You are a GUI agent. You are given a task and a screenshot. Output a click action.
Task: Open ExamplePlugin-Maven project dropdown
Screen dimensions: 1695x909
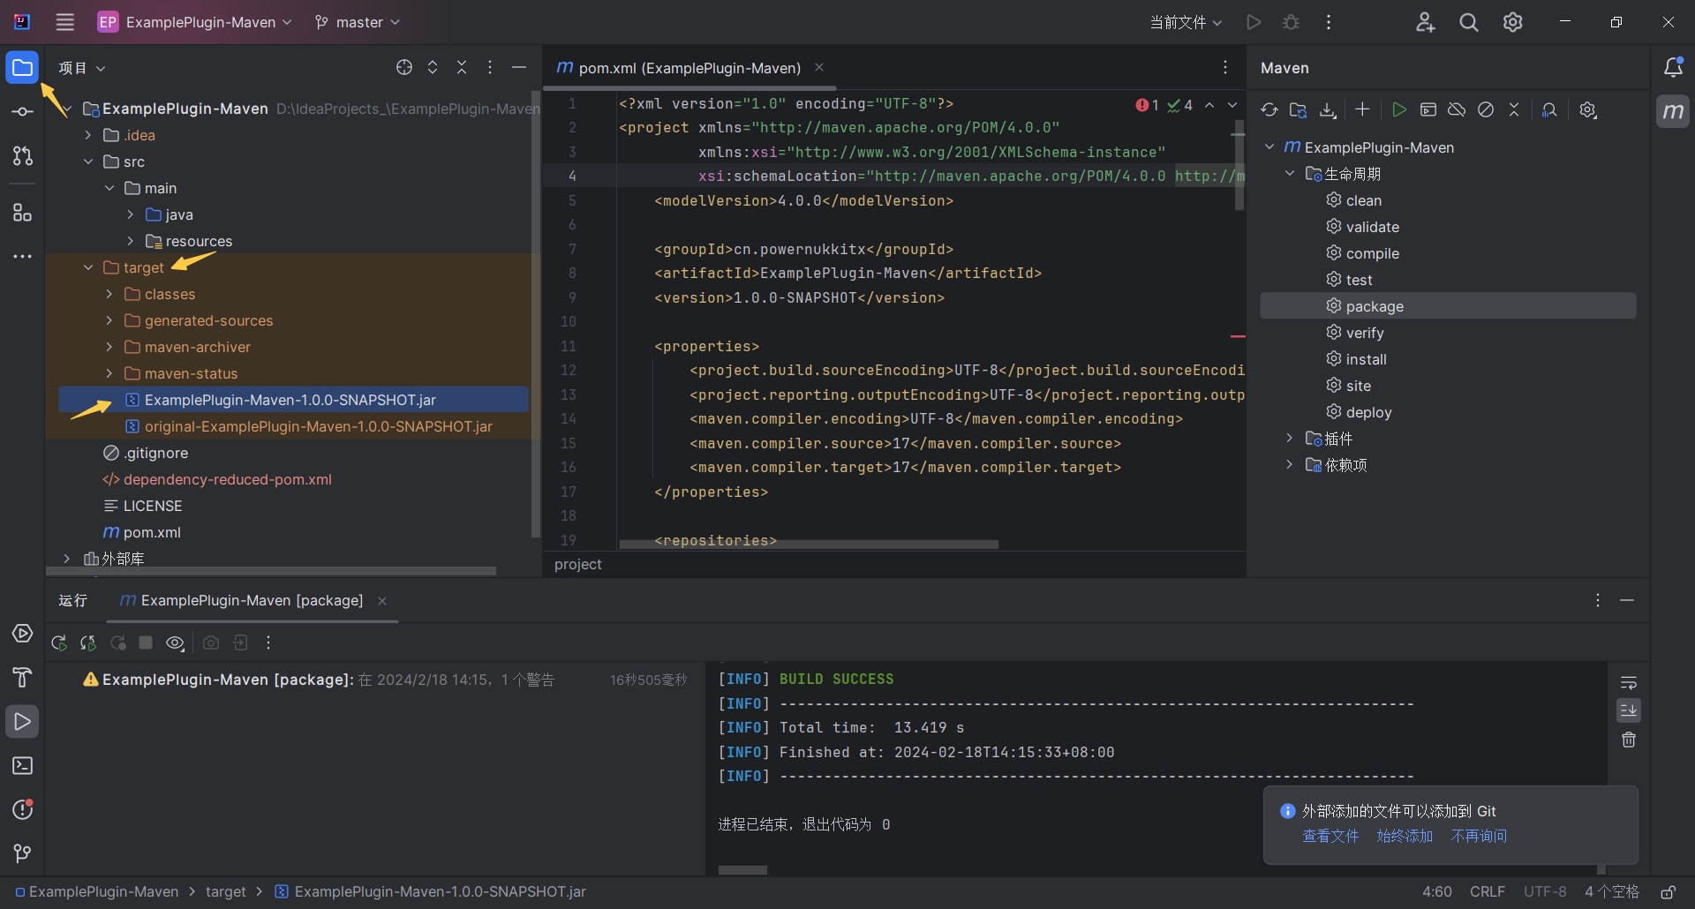[195, 22]
